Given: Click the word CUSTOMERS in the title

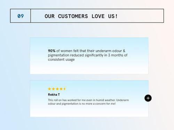Looking at the screenshot, I should click(x=73, y=16).
